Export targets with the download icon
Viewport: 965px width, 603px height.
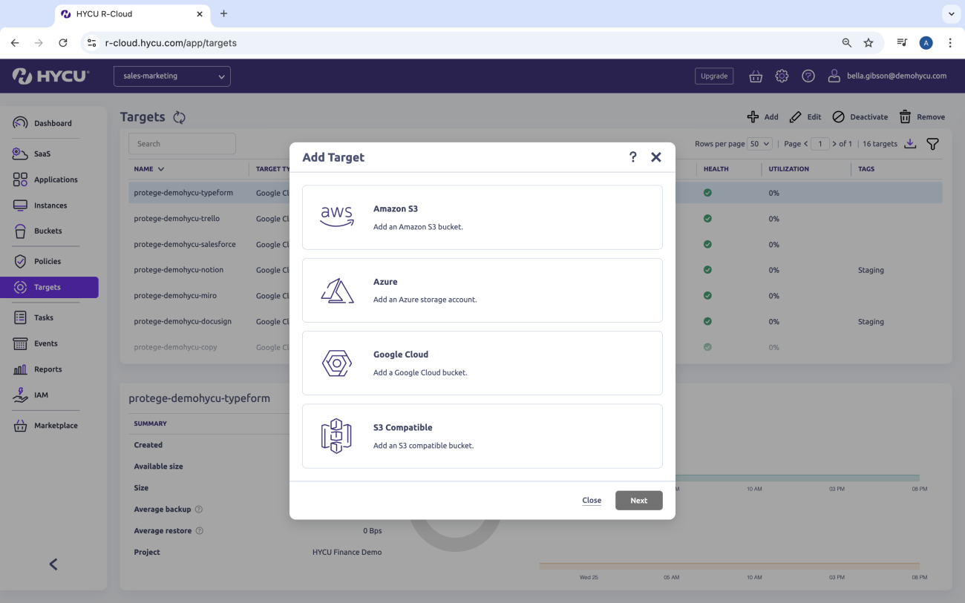(x=910, y=144)
